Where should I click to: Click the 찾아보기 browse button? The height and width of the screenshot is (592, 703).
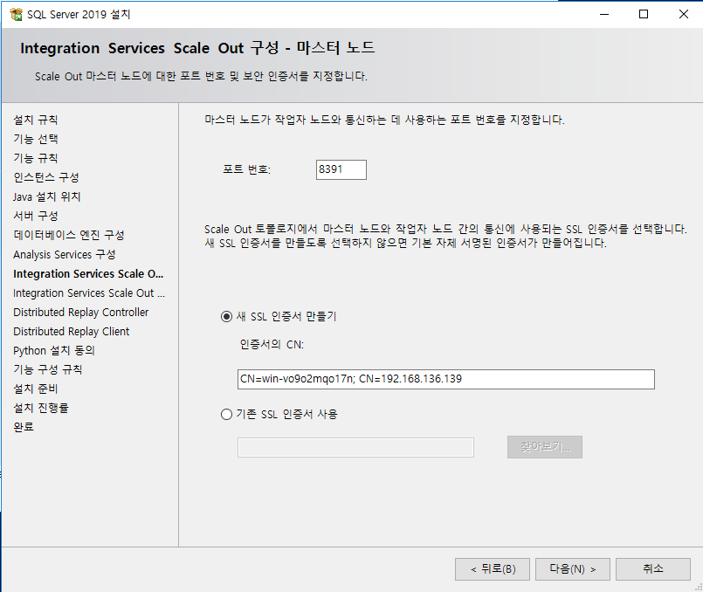click(x=545, y=447)
